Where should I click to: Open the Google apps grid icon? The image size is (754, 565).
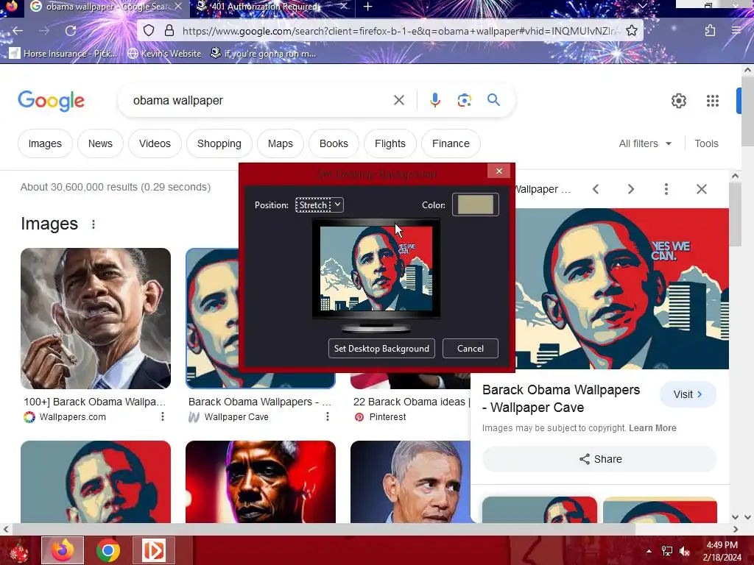pyautogui.click(x=712, y=100)
